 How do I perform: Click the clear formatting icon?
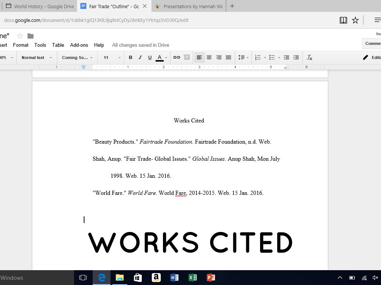pos(309,58)
